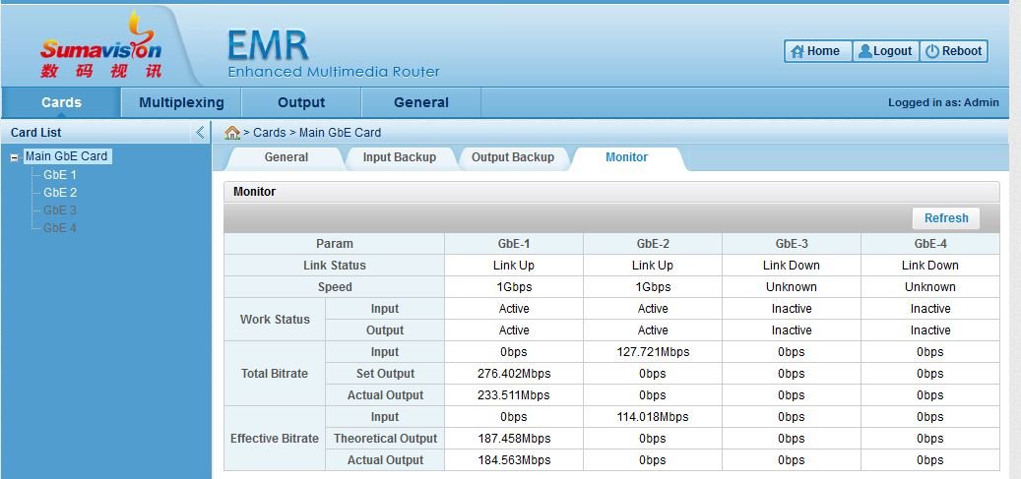
Task: Click Cards link in breadcrumb
Action: pos(269,133)
